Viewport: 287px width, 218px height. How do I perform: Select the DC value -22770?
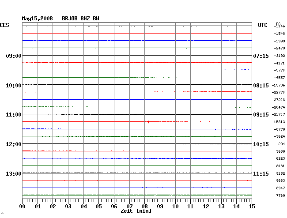pos(279,92)
